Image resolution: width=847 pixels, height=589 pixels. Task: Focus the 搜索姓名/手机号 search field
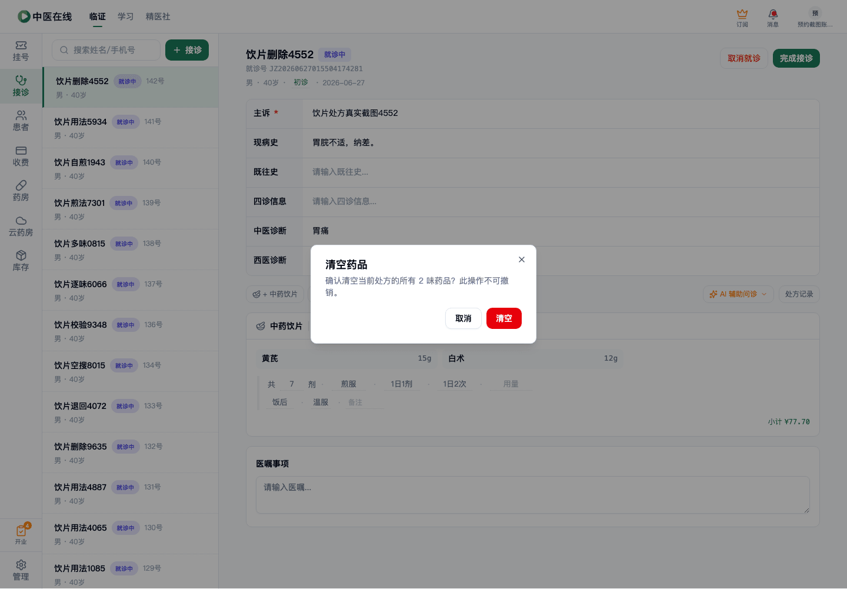coord(106,50)
